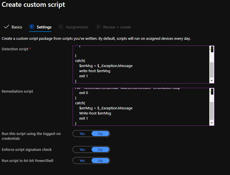
Task: Click the step 4 circle icon
Action: pyautogui.click(x=98, y=27)
